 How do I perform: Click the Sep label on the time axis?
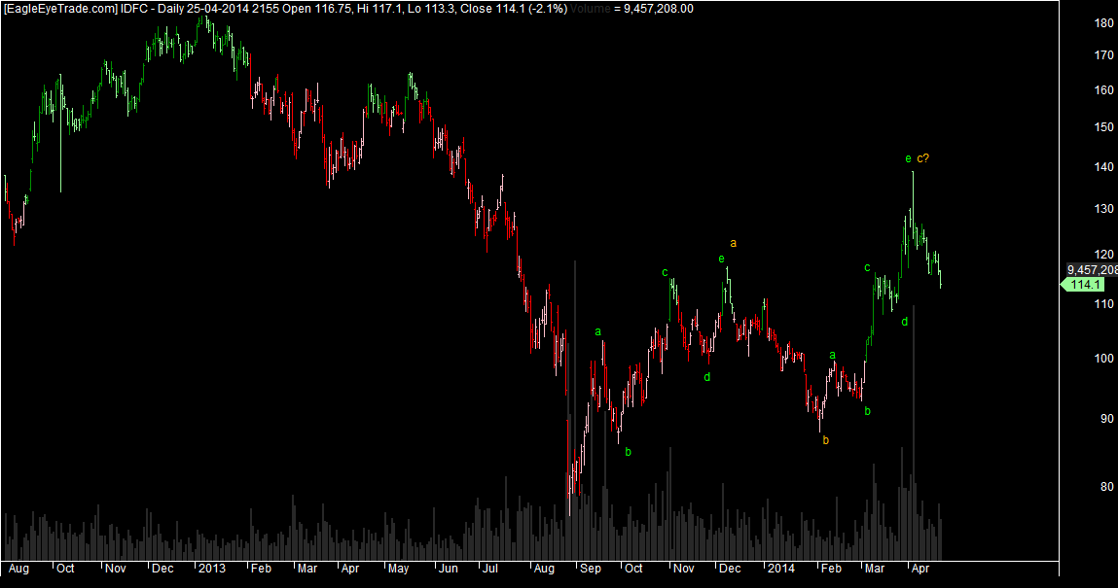pos(591,568)
